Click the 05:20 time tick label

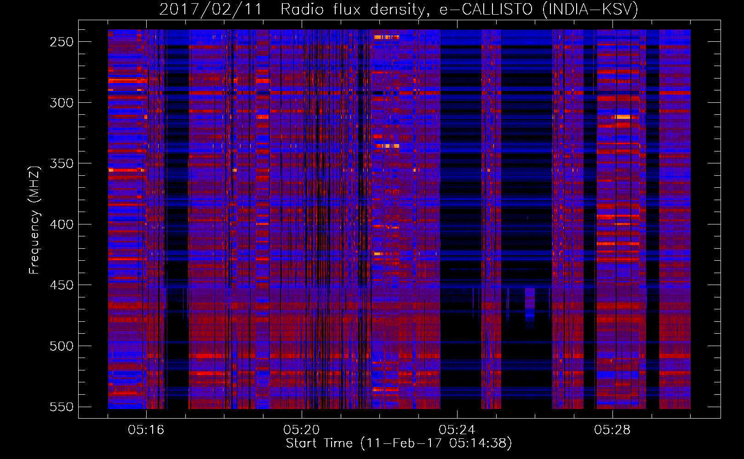pos(302,430)
